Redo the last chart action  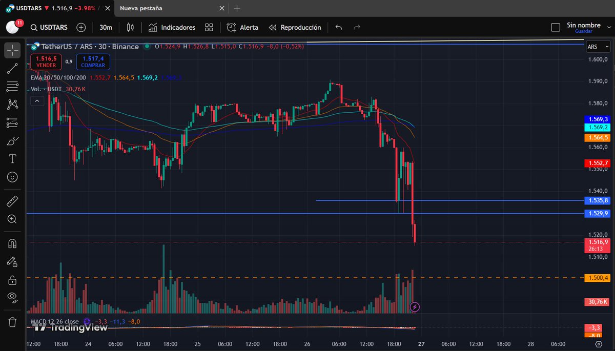pyautogui.click(x=357, y=27)
